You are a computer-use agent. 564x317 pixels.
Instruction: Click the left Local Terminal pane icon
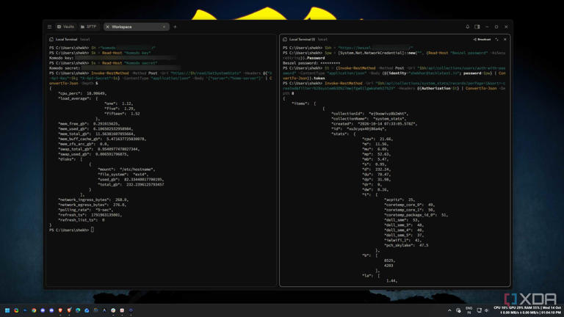51,40
